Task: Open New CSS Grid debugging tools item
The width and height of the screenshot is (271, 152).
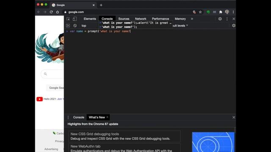Action: (124, 136)
